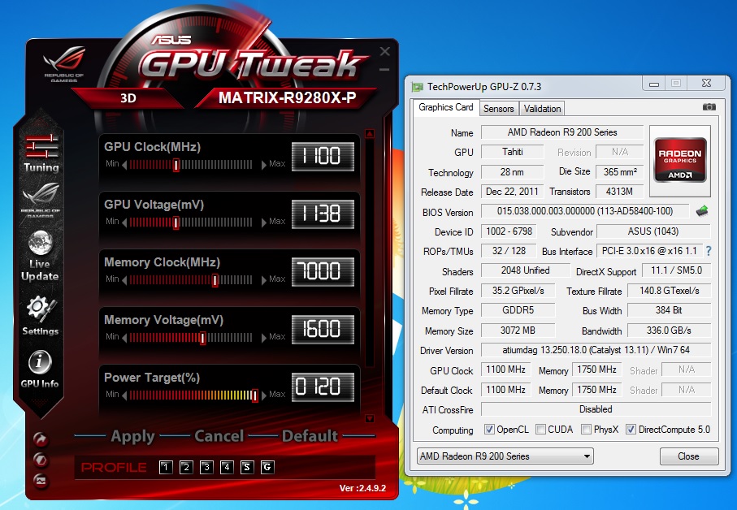Click the Power Target value field 120
The width and height of the screenshot is (737, 510).
323,387
